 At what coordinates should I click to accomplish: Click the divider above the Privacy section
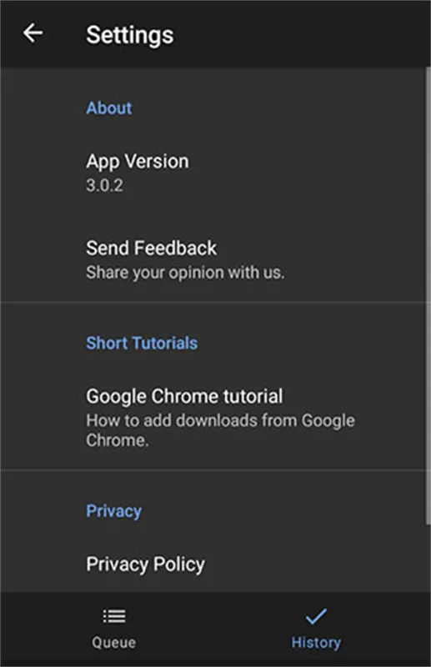point(213,469)
